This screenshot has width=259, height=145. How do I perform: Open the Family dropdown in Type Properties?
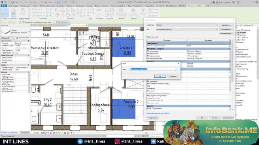tap(187, 25)
